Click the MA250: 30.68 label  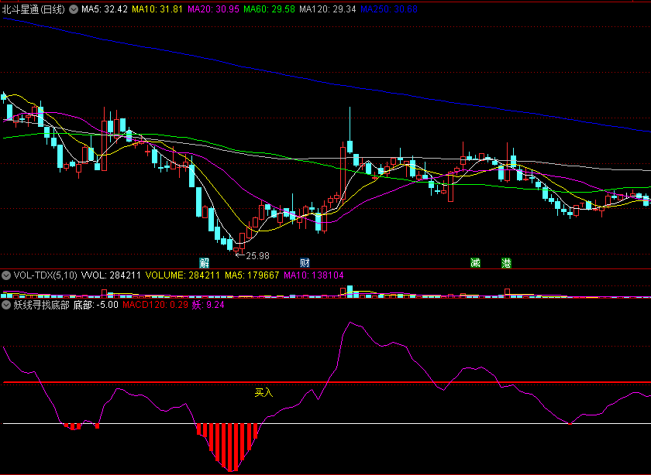(x=389, y=9)
